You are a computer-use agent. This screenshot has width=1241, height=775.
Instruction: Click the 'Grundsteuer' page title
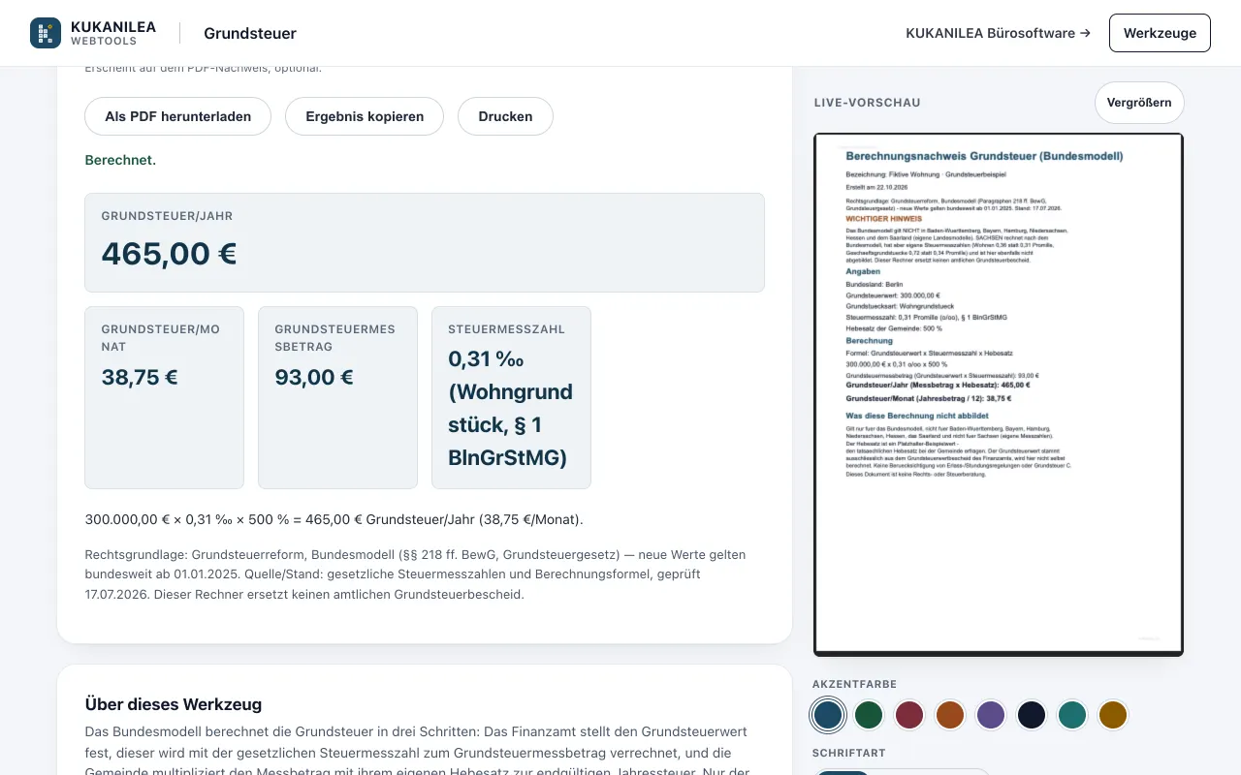click(x=250, y=33)
